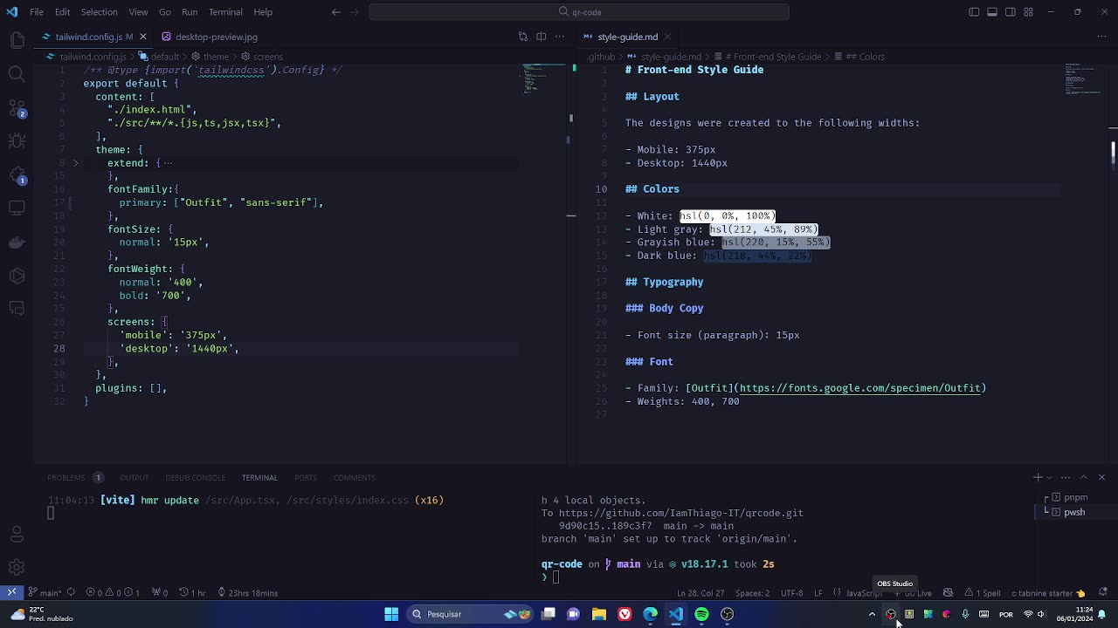1118x628 pixels.
Task: Click the Grayish blue hsl color value
Action: [x=776, y=242]
